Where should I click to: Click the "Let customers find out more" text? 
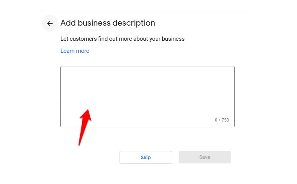[x=122, y=39]
